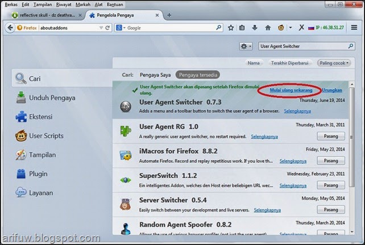The width and height of the screenshot is (365, 245).
Task: Click Mulai ulang sekarang link
Action: coord(291,90)
